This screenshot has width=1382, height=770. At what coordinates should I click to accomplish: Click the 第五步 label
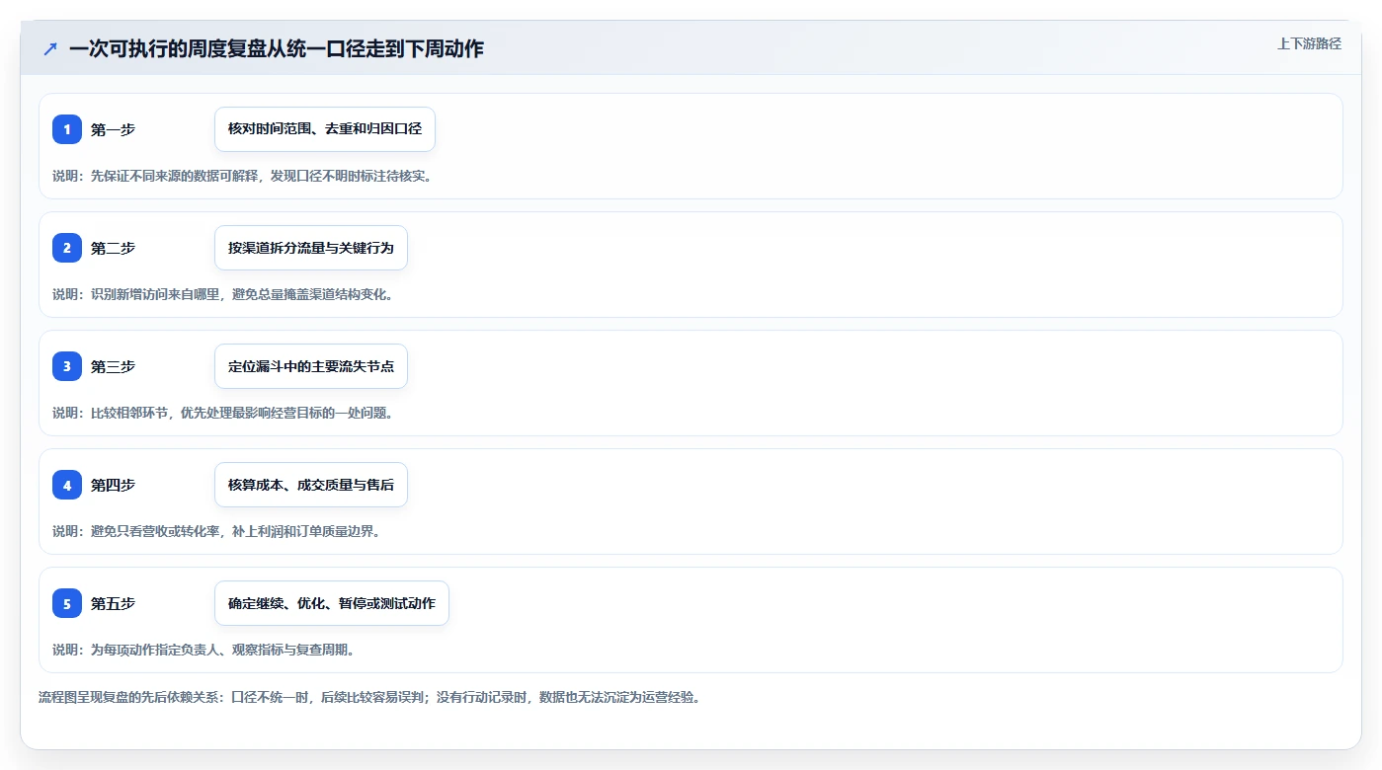pos(113,603)
